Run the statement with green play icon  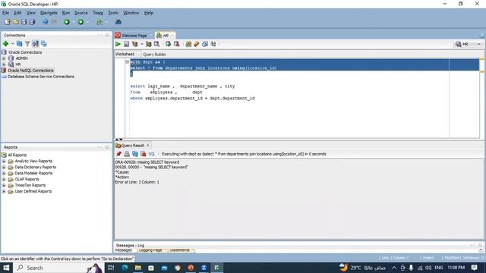click(118, 44)
